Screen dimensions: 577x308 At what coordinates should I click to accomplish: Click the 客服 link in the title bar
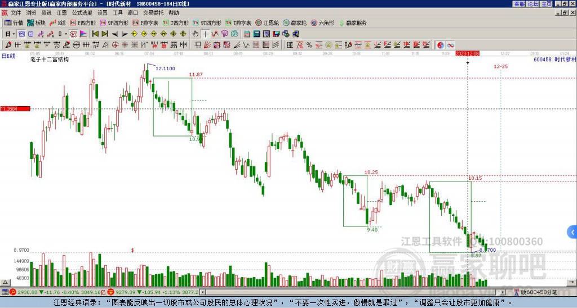coord(519,4)
